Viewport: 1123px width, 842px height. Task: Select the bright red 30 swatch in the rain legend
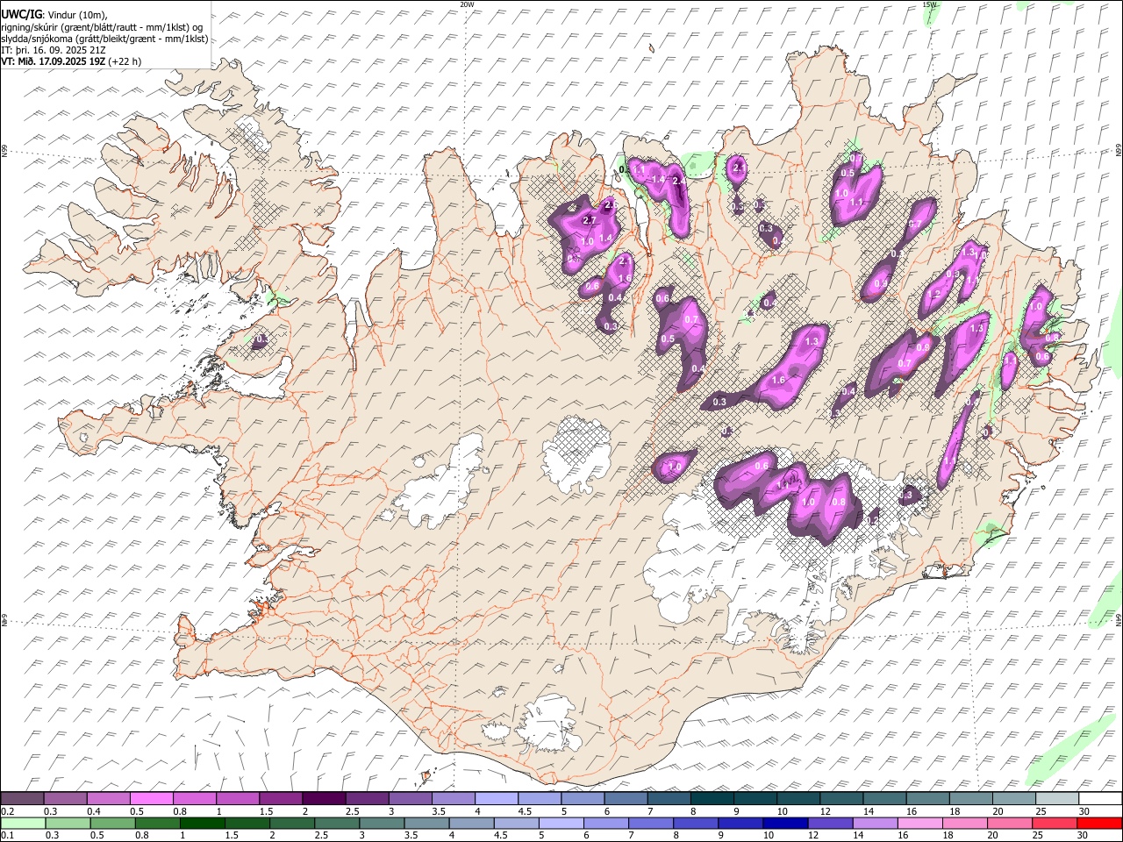pos(1100,823)
